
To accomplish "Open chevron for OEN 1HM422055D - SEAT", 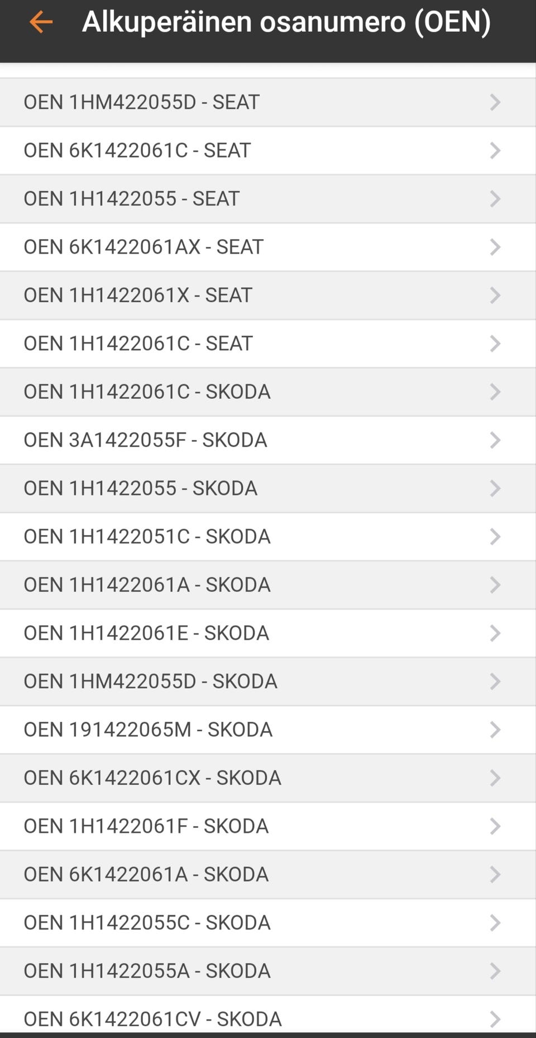I will [x=495, y=102].
